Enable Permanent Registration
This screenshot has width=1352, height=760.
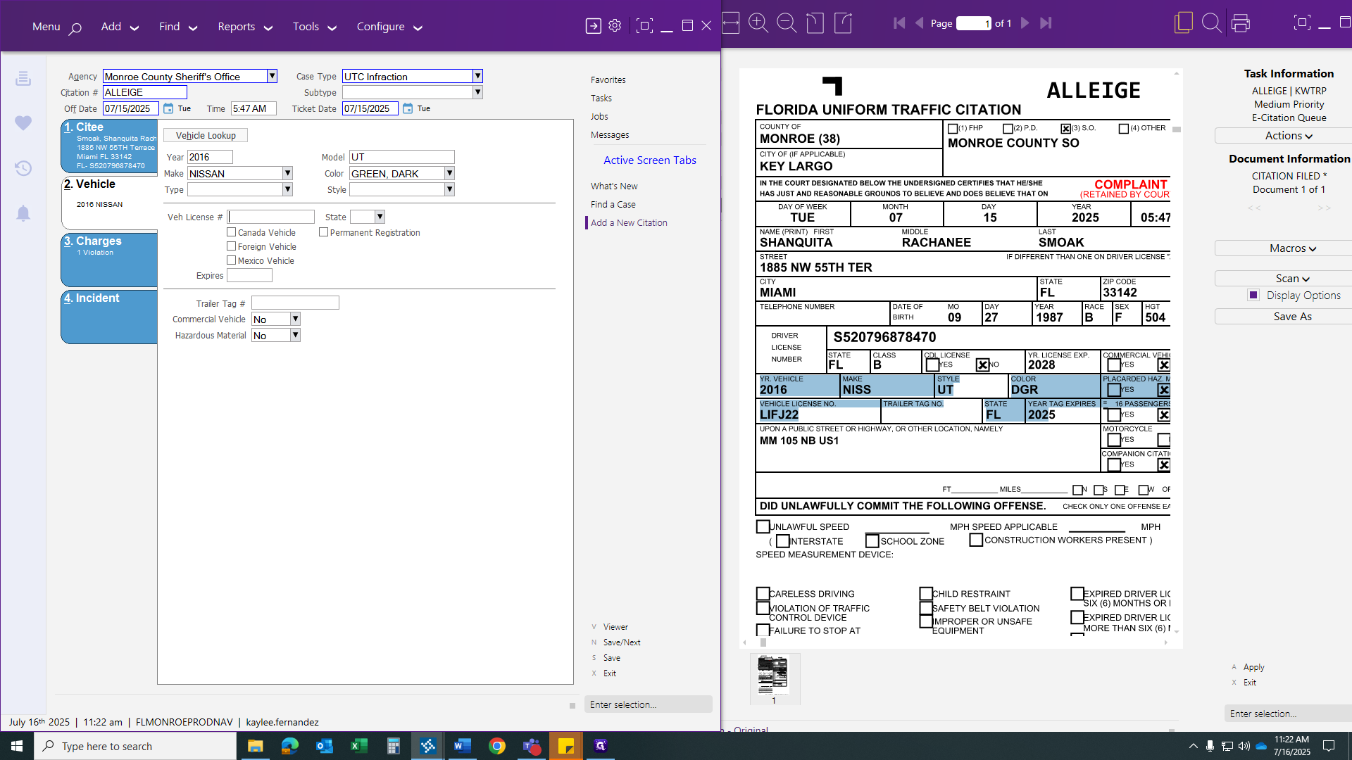point(324,232)
